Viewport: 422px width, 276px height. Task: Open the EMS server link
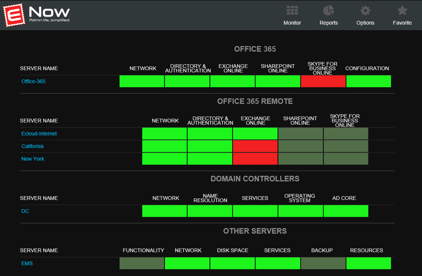pyautogui.click(x=27, y=263)
